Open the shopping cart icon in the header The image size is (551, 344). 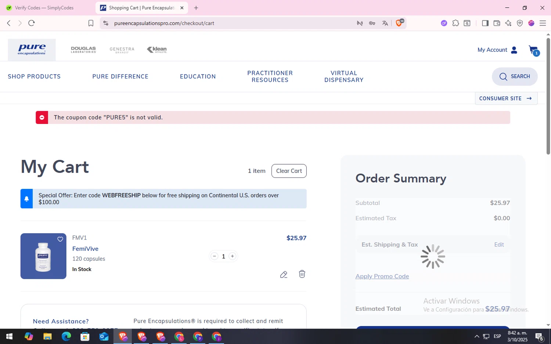533,50
